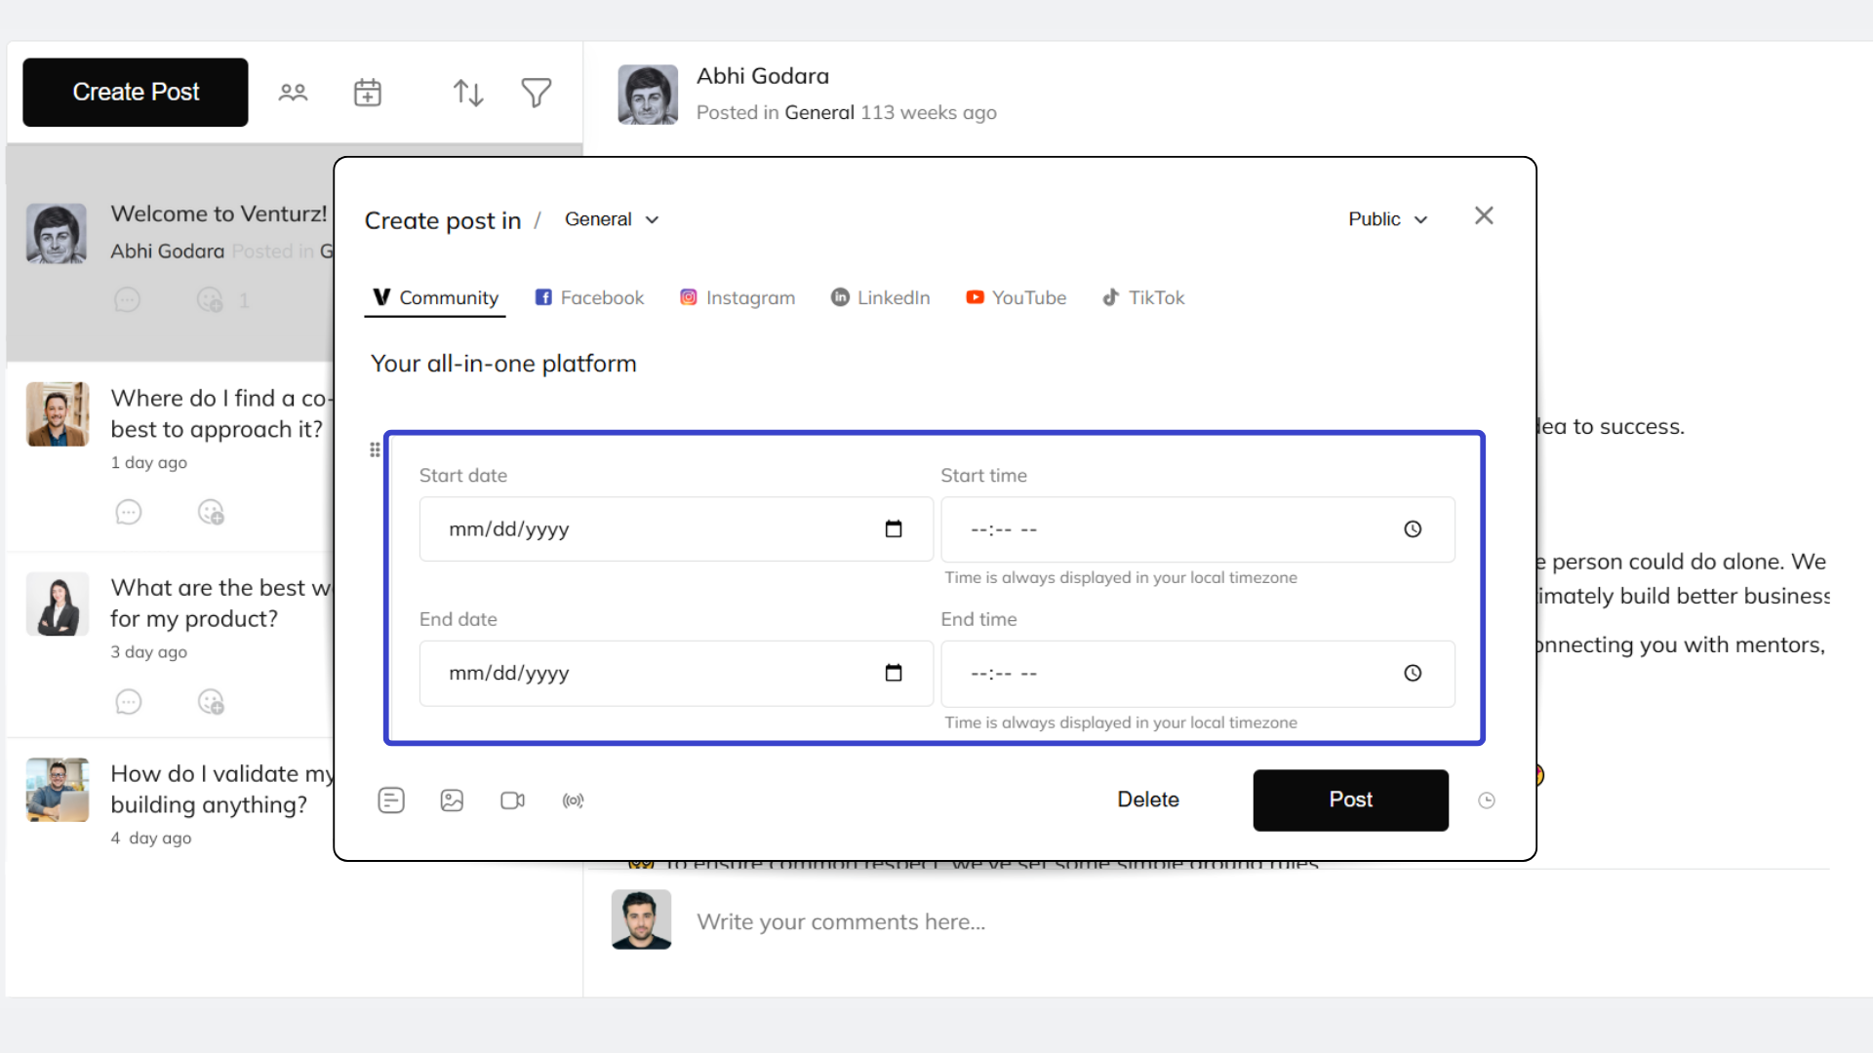Open the Public visibility dropdown

(x=1387, y=218)
